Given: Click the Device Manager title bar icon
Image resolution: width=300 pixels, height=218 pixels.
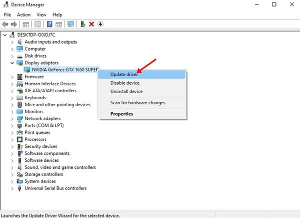Looking at the screenshot, I should point(6,5).
